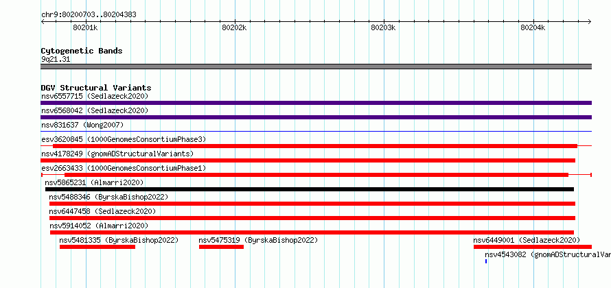This screenshot has width=611, height=288.
Task: Select the red bar for esv3620845
Action: point(315,146)
